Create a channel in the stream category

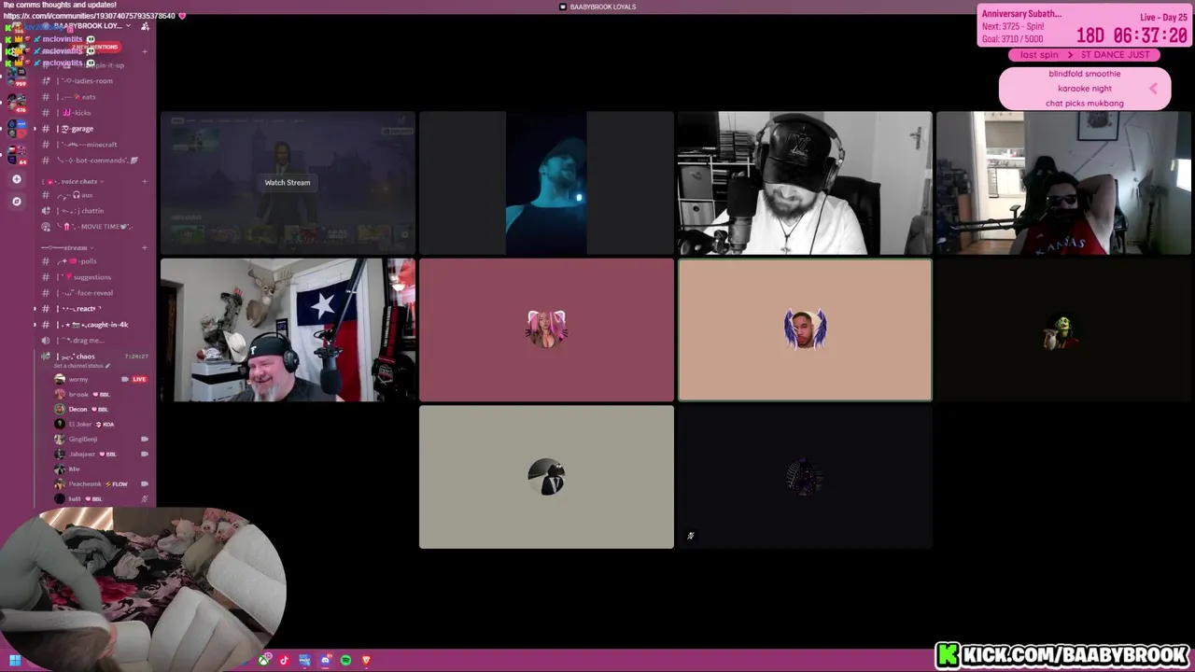click(x=144, y=248)
